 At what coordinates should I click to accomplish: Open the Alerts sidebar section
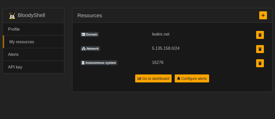(34, 54)
